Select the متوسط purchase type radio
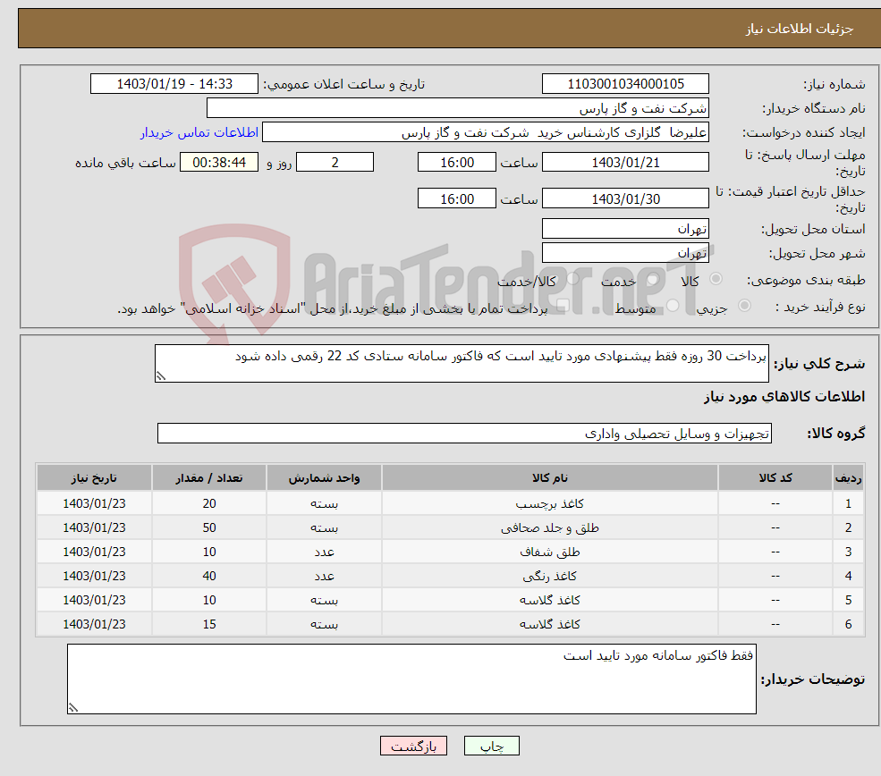 [x=673, y=306]
